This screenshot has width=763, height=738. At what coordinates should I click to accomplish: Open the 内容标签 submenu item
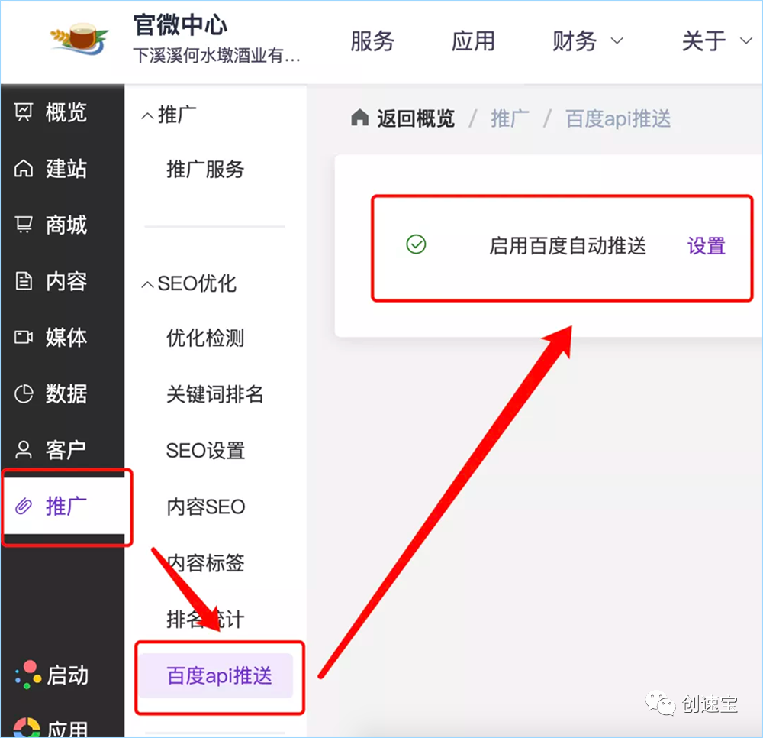point(205,563)
